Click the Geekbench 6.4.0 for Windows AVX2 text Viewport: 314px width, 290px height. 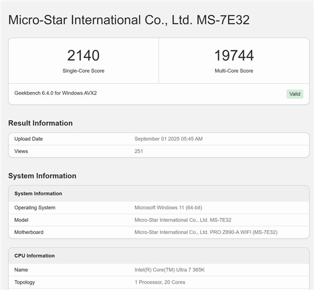point(55,93)
